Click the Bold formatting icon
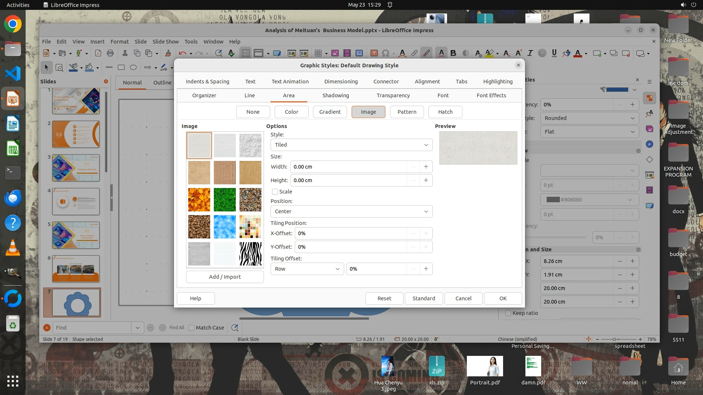The image size is (703, 395). [453, 53]
